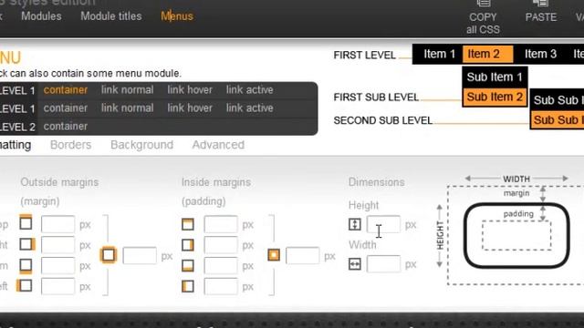Screen dimensions: 584x328
Task: Select link active in first Level 1 row
Action: 249,89
